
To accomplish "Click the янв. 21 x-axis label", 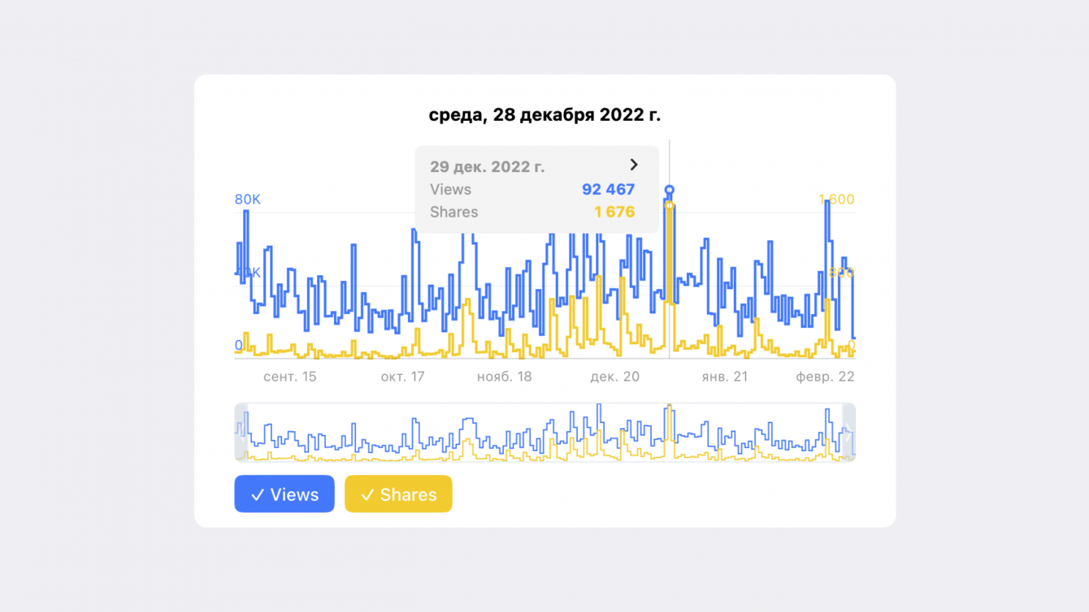I will coord(725,377).
